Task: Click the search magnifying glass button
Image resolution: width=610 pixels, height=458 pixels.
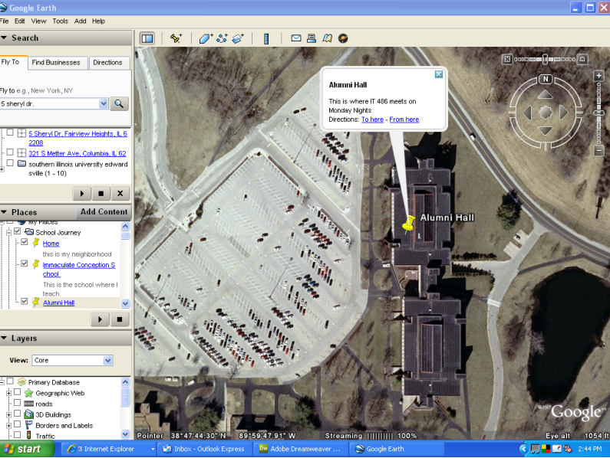Action: coord(120,103)
